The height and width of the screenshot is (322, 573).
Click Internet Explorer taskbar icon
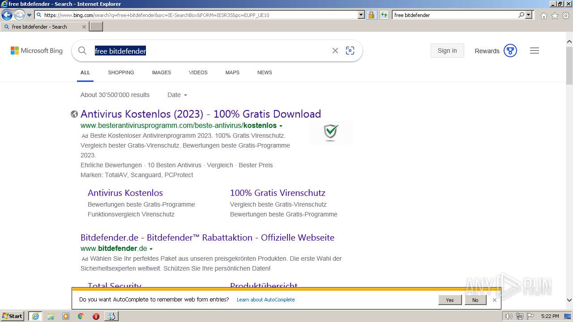point(35,316)
